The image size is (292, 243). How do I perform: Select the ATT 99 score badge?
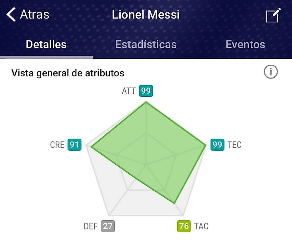tap(146, 91)
